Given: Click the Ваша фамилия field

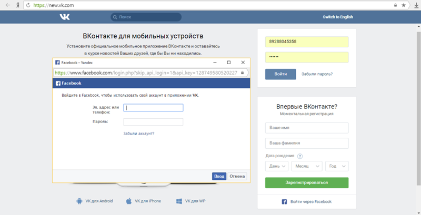Looking at the screenshot, I should (x=307, y=143).
